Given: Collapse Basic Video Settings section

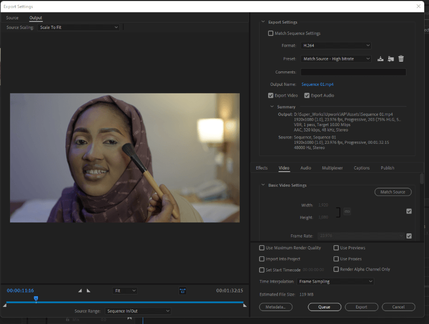Looking at the screenshot, I should [x=263, y=185].
